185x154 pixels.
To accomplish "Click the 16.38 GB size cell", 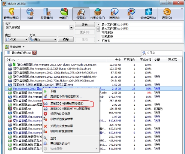I will click(x=116, y=76).
